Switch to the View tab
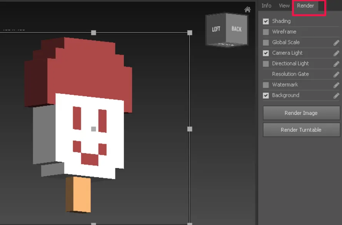Viewport: 342px width, 225px height. click(x=284, y=6)
